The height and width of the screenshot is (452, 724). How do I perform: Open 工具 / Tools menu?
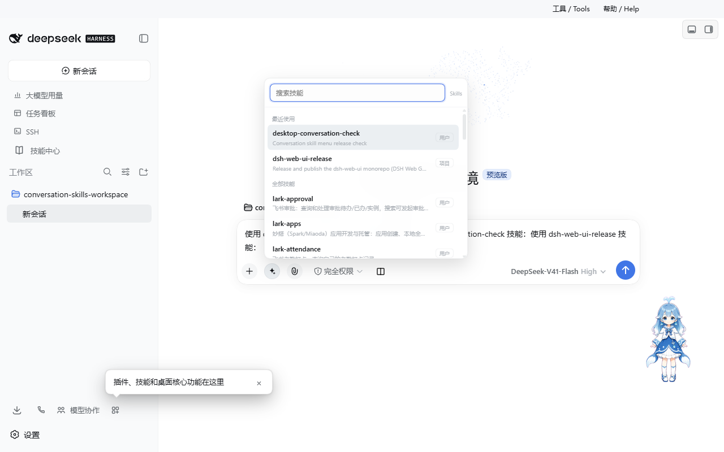point(571,8)
